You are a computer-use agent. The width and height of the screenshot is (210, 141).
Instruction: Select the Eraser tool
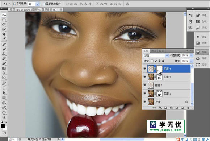(x=4, y=63)
